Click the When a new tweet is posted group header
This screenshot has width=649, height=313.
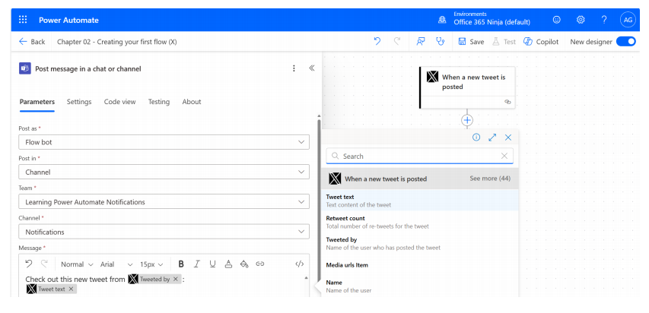(420, 179)
